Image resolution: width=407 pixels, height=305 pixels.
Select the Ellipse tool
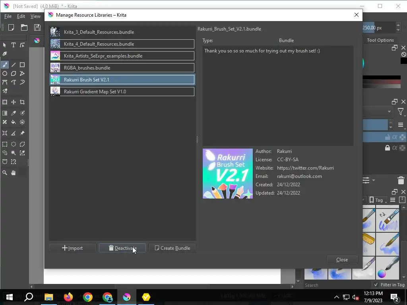tap(5, 73)
